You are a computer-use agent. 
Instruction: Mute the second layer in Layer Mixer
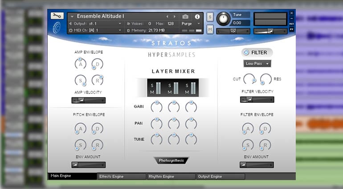(170, 92)
